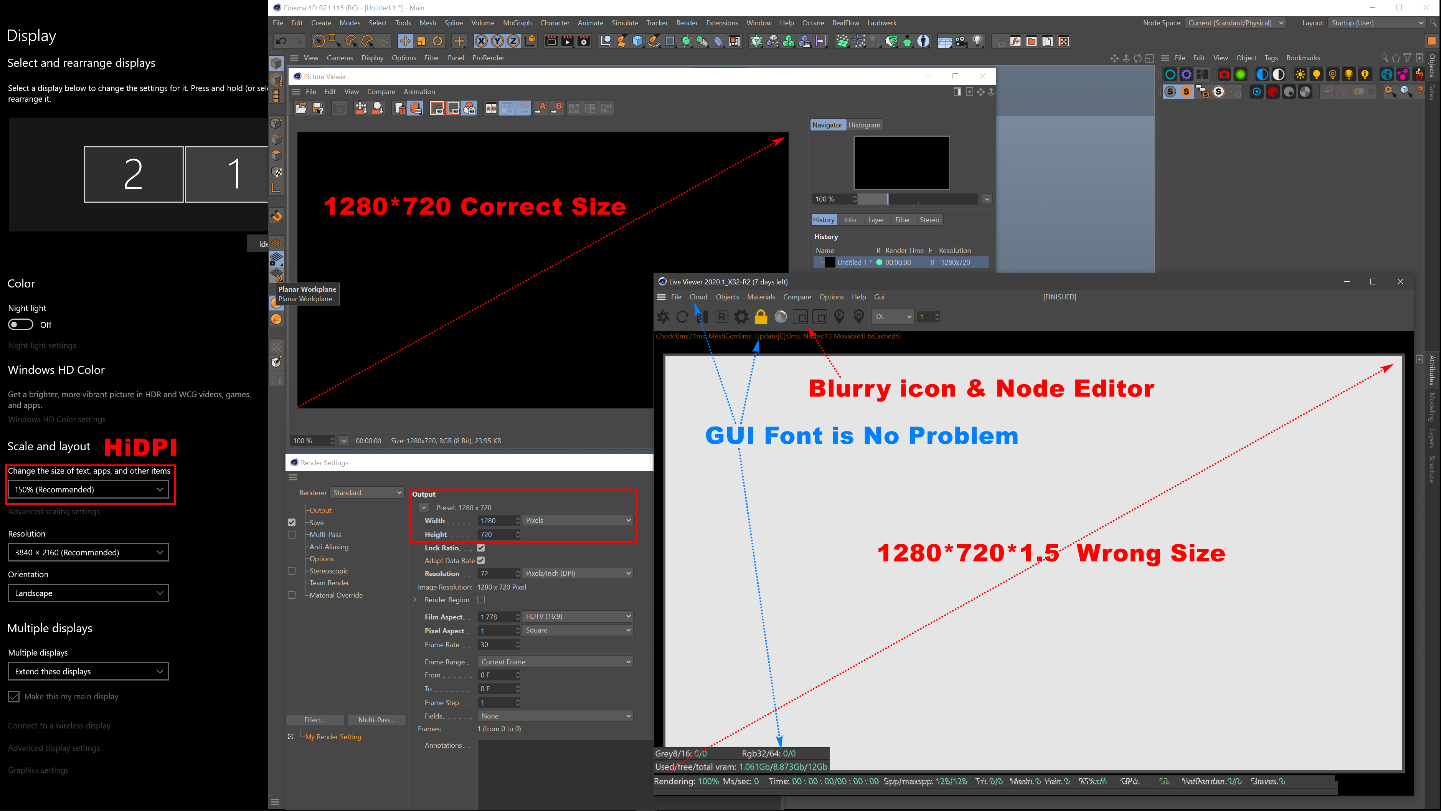Open the Renderer Standard dropdown

pos(366,492)
